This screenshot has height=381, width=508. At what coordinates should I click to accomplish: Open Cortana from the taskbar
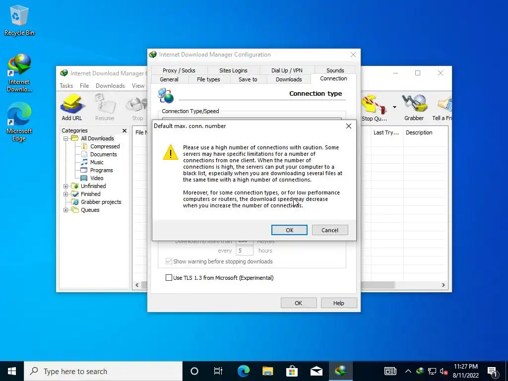click(194, 371)
